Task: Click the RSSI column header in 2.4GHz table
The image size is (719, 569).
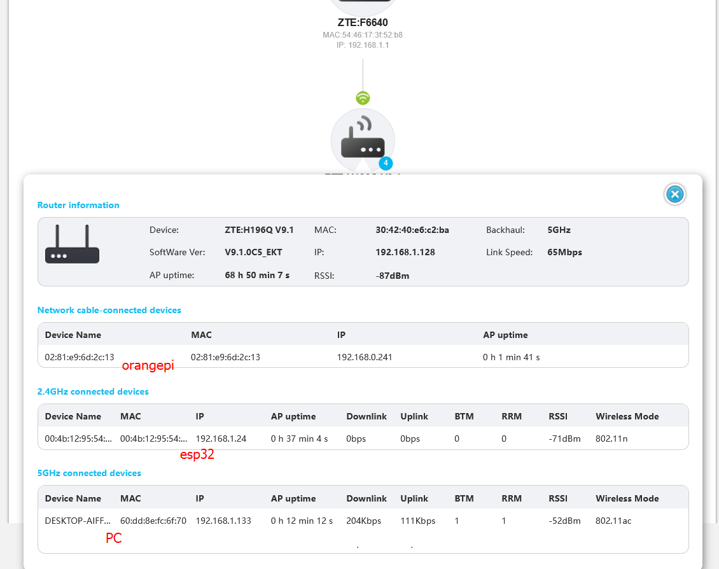Action: [x=558, y=416]
